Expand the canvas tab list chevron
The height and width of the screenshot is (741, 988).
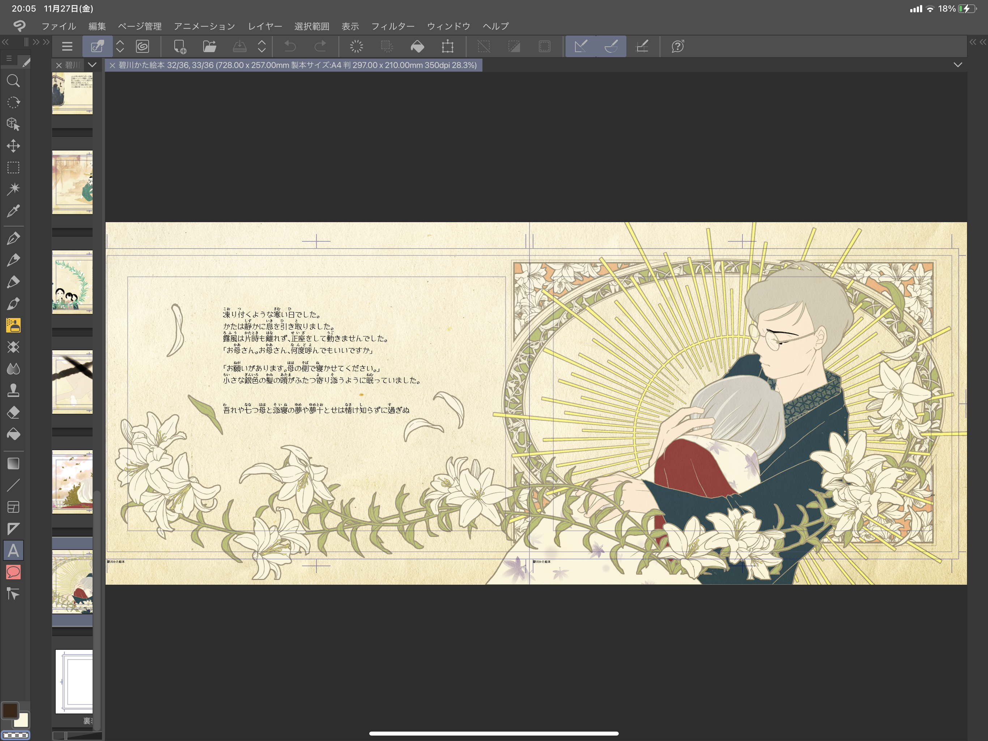pyautogui.click(x=958, y=65)
